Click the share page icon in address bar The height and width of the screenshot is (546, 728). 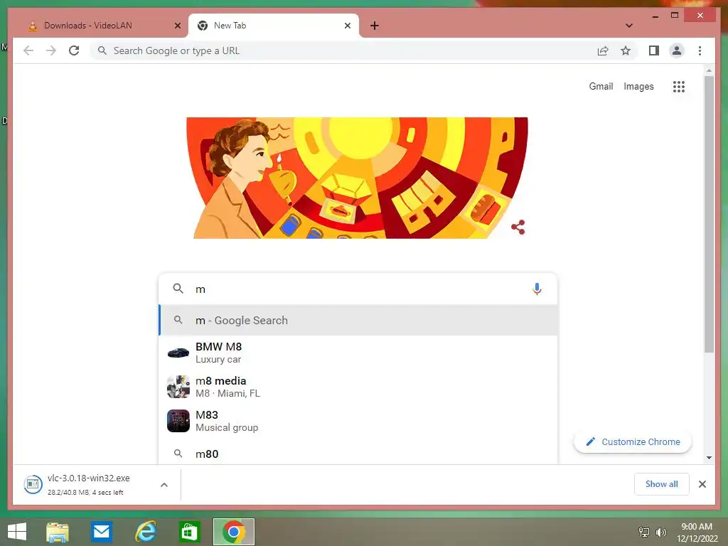[603, 50]
